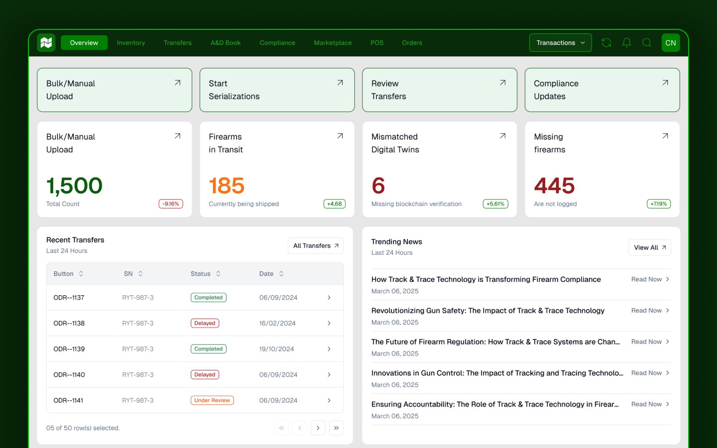Viewport: 717px width, 448px height.
Task: Open the Marketplace tab
Action: [x=333, y=43]
